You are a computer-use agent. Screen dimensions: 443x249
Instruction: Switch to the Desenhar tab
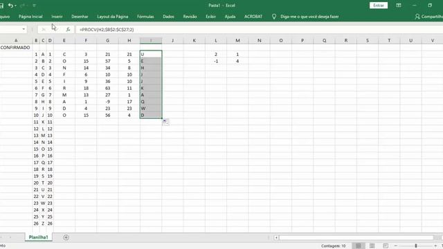pos(80,17)
